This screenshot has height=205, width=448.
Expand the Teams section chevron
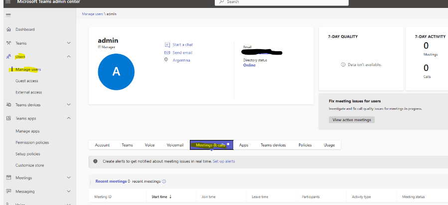[x=69, y=43]
